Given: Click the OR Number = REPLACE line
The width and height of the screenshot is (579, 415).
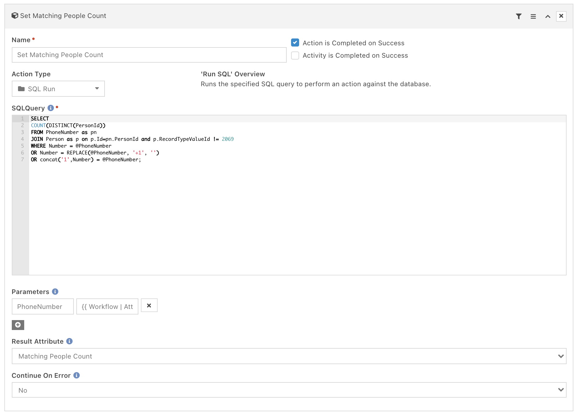Looking at the screenshot, I should 95,153.
